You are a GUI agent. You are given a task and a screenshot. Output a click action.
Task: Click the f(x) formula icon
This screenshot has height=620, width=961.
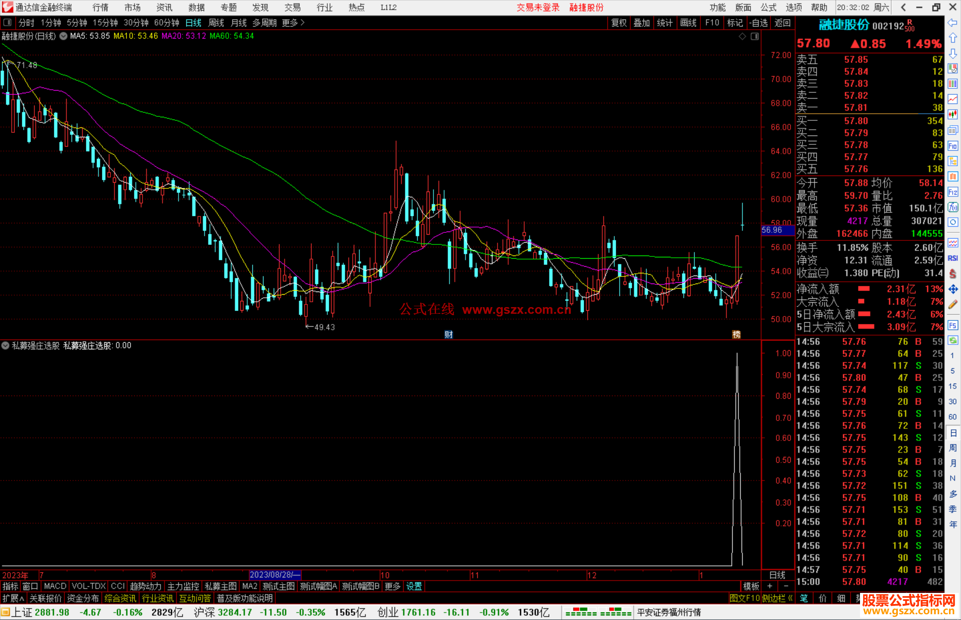[x=953, y=207]
